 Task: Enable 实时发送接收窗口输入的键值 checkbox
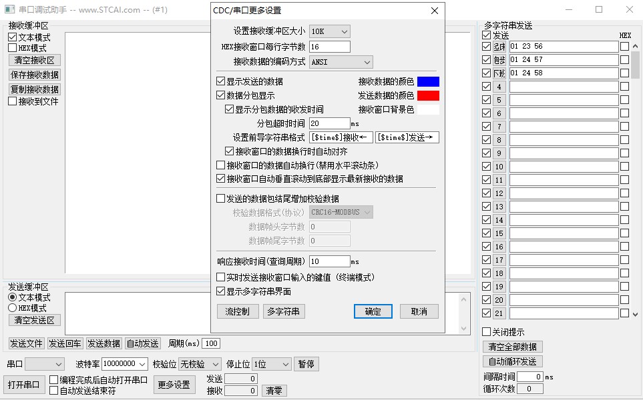[220, 277]
